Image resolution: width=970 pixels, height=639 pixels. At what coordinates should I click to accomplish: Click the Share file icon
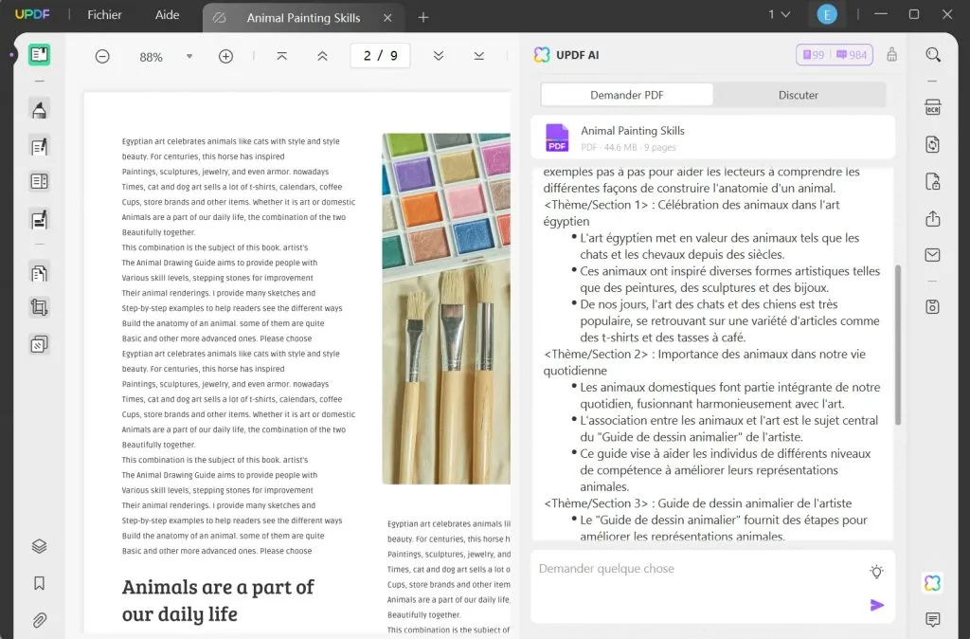point(932,219)
